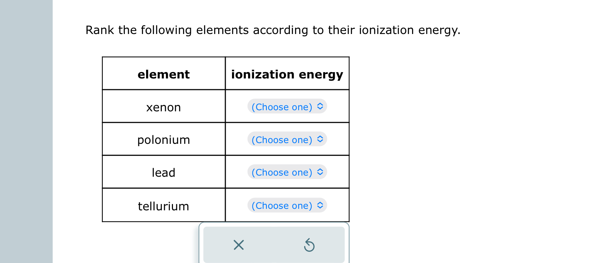Click the chevron on lead's dropdown
This screenshot has width=600, height=263.
click(319, 172)
